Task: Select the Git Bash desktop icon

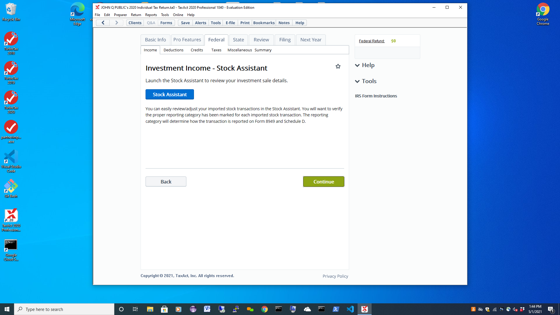Action: coord(11,189)
